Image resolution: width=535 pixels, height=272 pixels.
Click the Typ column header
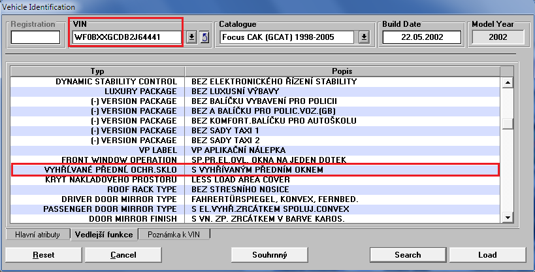point(96,71)
